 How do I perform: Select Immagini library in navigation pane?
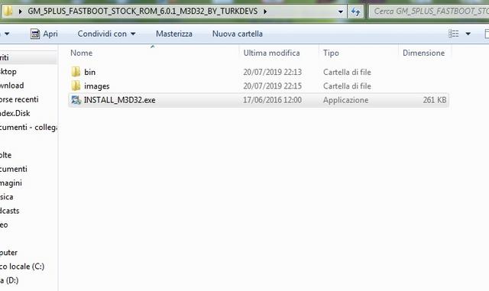(x=11, y=183)
